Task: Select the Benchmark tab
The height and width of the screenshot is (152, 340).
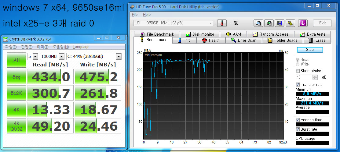Action: click(x=153, y=40)
